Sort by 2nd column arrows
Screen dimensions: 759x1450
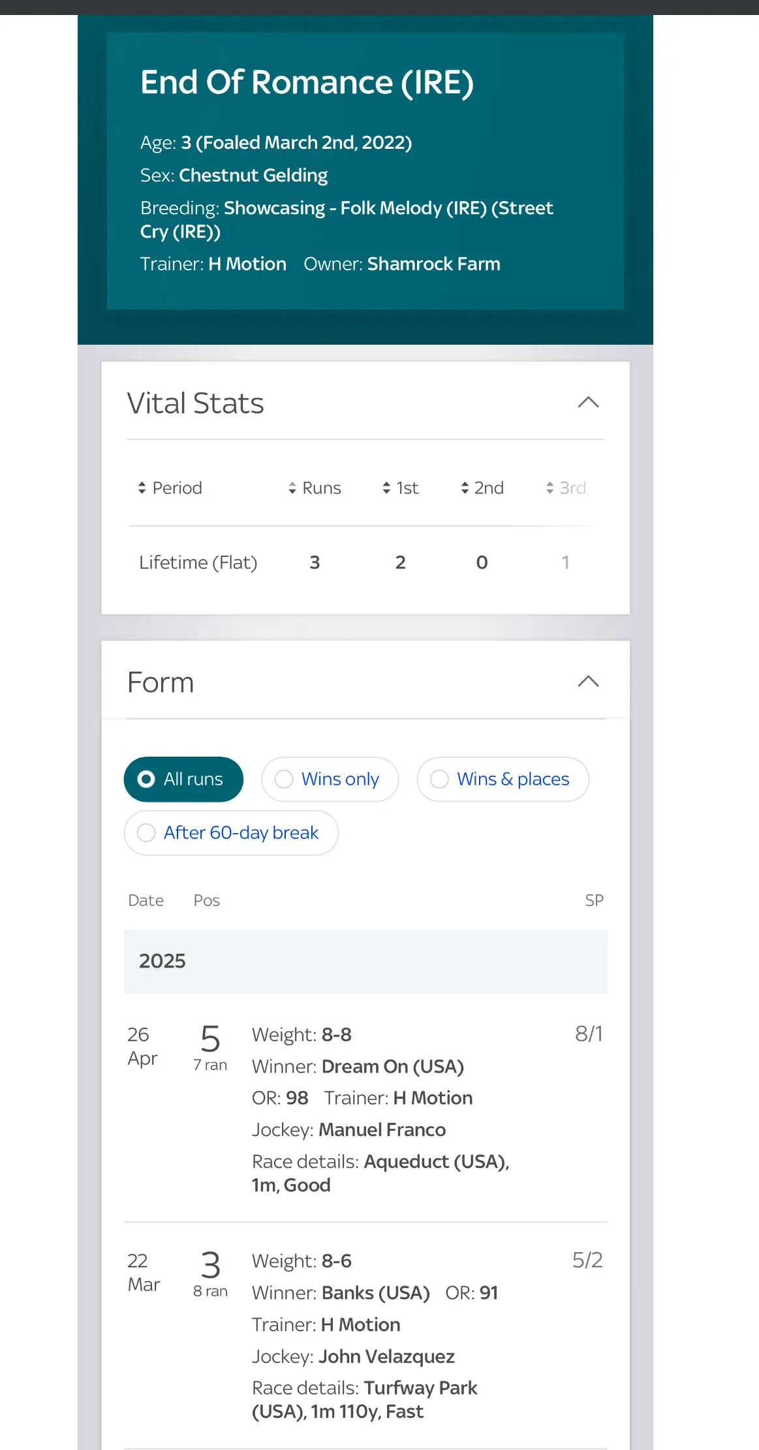pos(465,488)
